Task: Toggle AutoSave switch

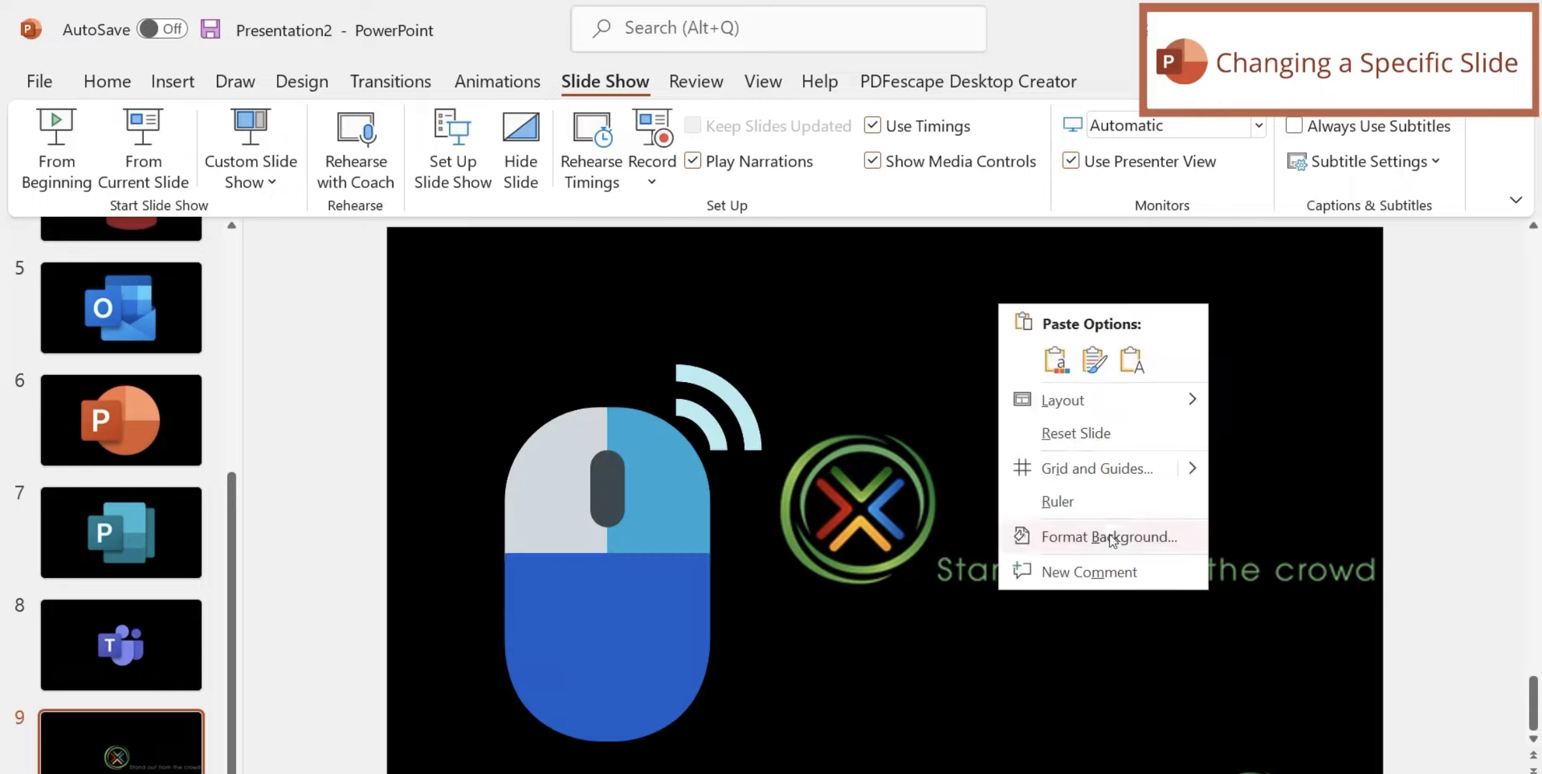Action: 163,29
